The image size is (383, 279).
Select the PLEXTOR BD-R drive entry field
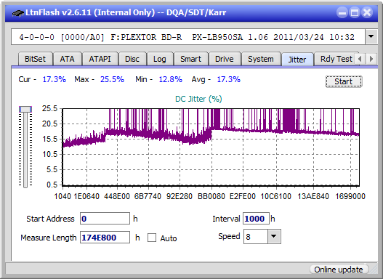pyautogui.click(x=188, y=37)
